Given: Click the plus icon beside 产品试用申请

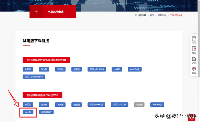Looking at the screenshot, I should (x=36, y=12).
